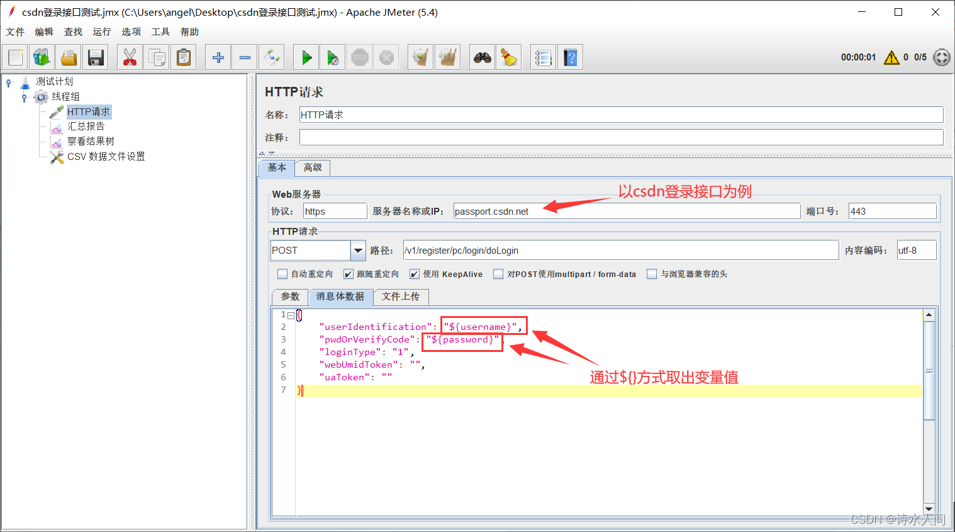This screenshot has width=955, height=532.
Task: Click the Toggle enable/disable toolbar icon
Action: (272, 57)
